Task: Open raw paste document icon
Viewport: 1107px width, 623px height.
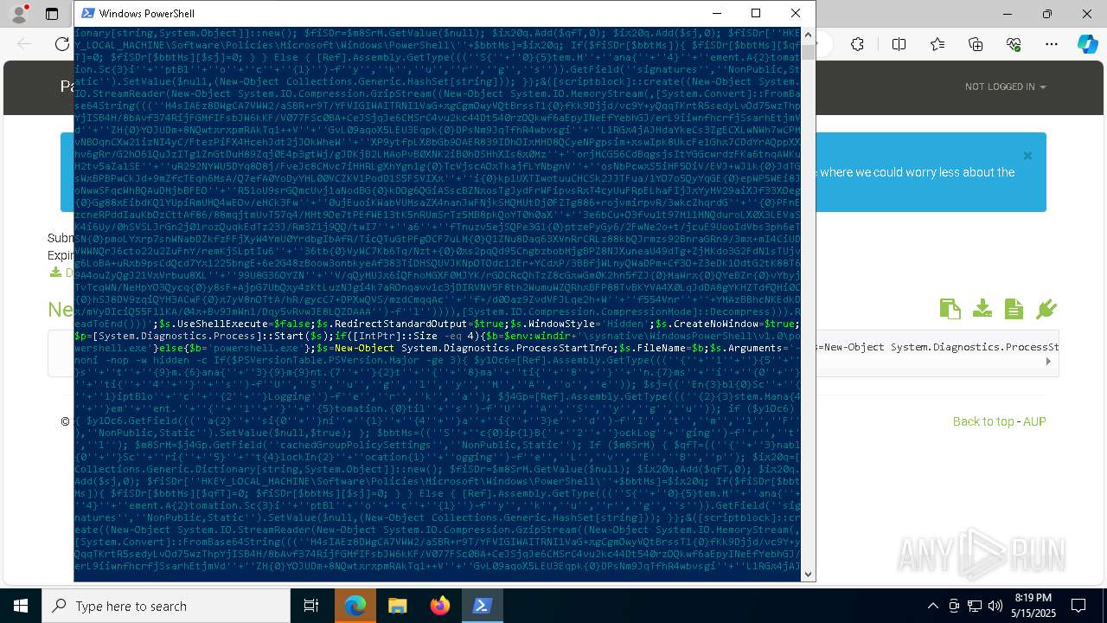Action: tap(1014, 309)
